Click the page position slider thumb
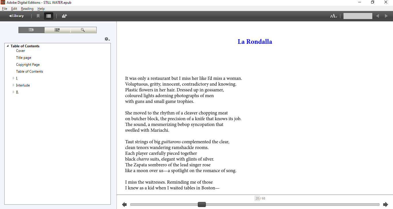This screenshot has height=209, width=393. coord(202,204)
